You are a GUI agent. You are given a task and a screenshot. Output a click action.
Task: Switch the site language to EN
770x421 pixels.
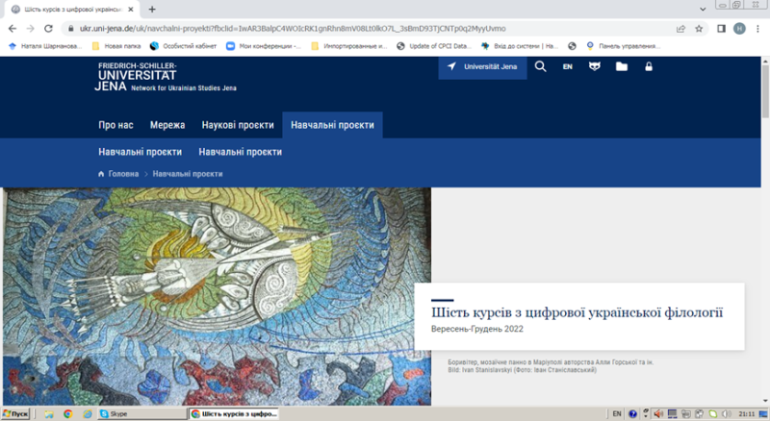[567, 66]
